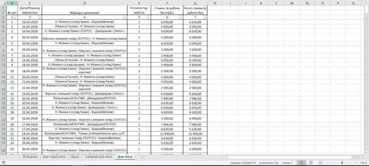
Task: Switch to Normal view in status bar
Action: pyautogui.click(x=302, y=162)
